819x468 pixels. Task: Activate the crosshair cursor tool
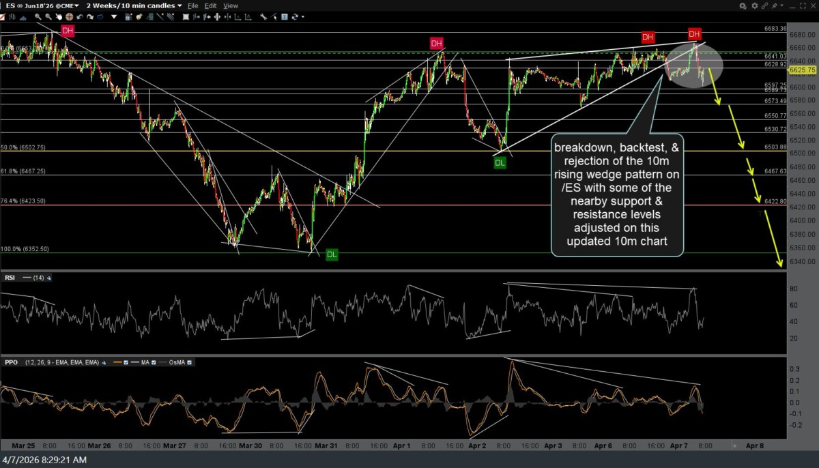click(x=69, y=17)
